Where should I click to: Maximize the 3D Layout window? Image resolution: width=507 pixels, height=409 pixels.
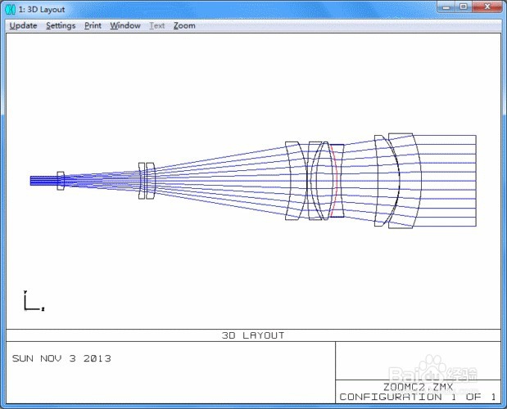tap(464, 7)
